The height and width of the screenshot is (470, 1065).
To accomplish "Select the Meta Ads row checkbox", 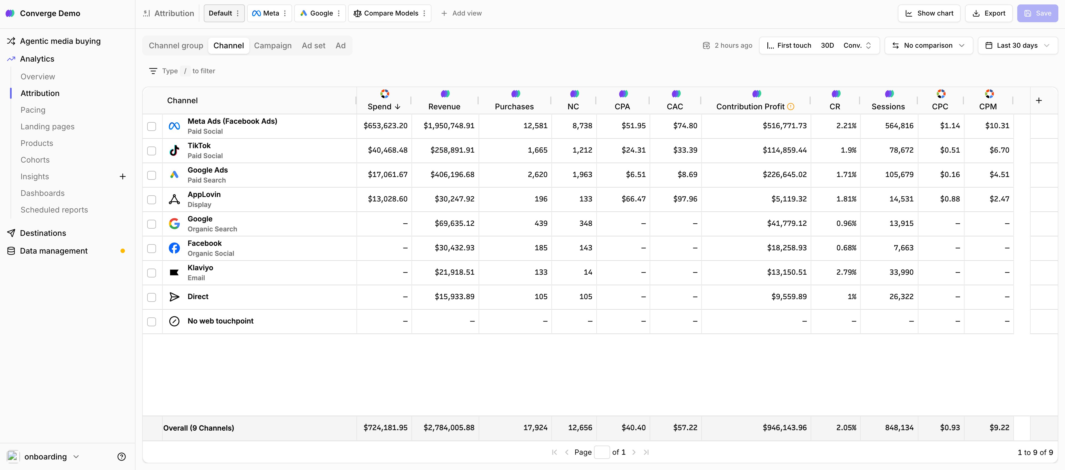I will click(x=152, y=127).
